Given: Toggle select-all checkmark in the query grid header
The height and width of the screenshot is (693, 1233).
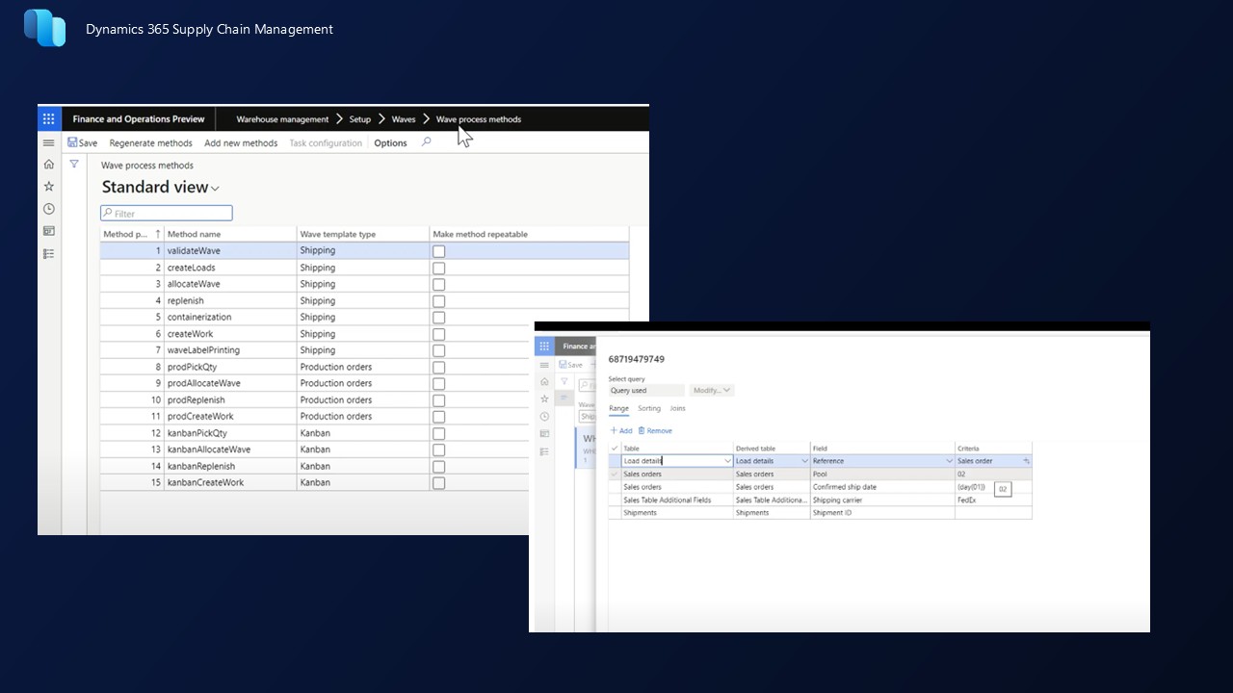Looking at the screenshot, I should click(x=615, y=449).
